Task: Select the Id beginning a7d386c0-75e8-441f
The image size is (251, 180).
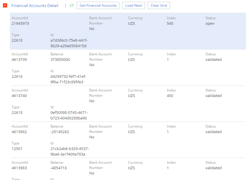Action: (69, 43)
